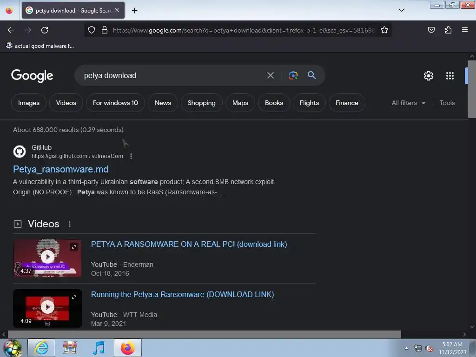Viewport: 476px width, 357px height.
Task: Click the network tray icon
Action: click(418, 349)
